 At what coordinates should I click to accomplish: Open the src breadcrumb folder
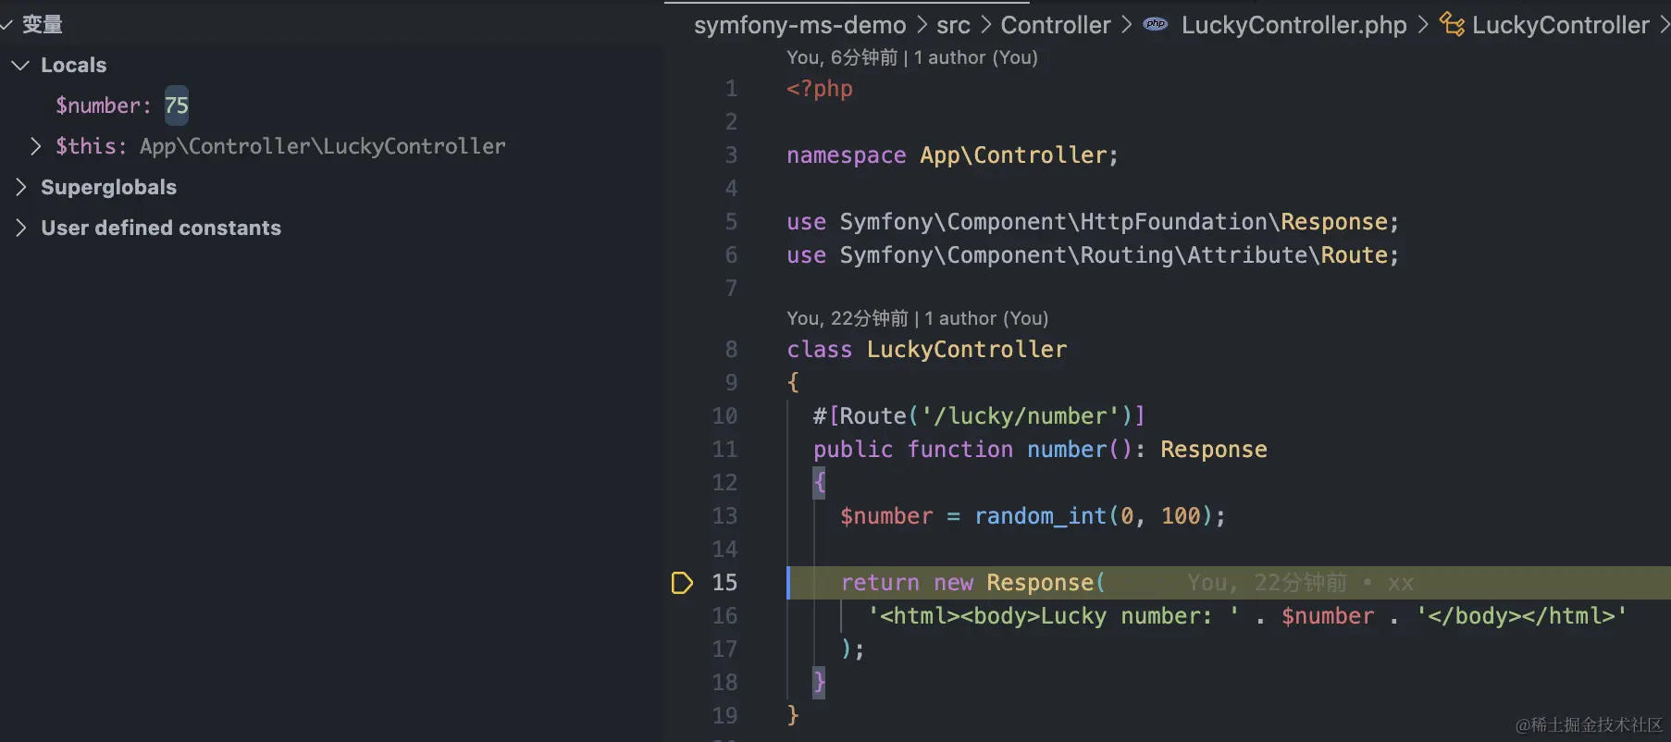coord(953,25)
